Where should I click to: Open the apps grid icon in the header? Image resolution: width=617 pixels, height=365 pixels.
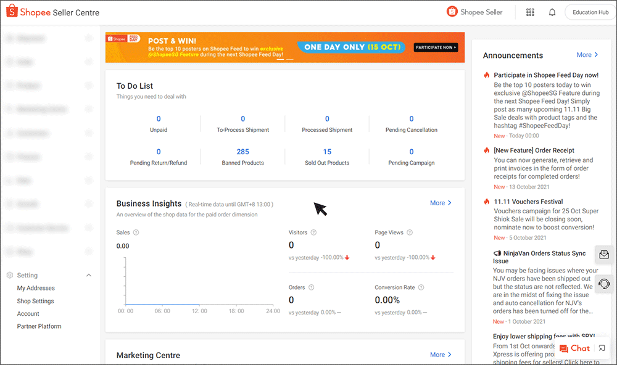pyautogui.click(x=530, y=12)
